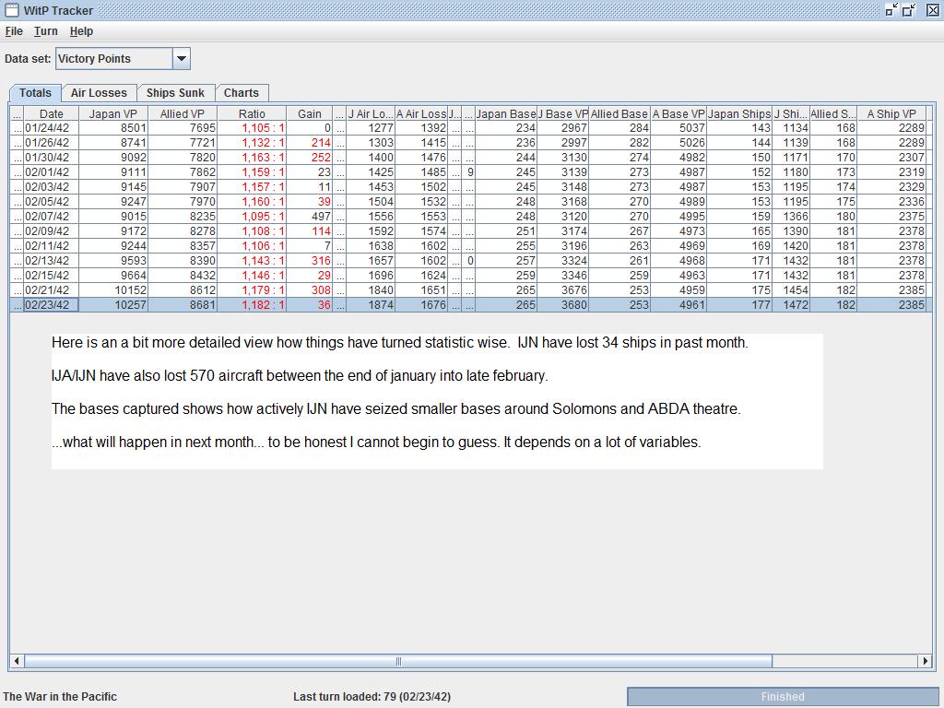The width and height of the screenshot is (944, 708).
Task: Expand the Data set dropdown arrow
Action: (182, 59)
